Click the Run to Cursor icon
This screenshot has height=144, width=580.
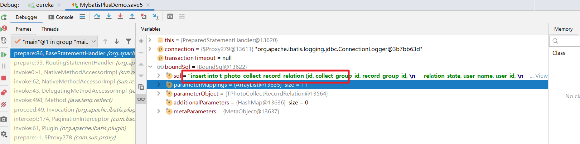click(x=155, y=16)
